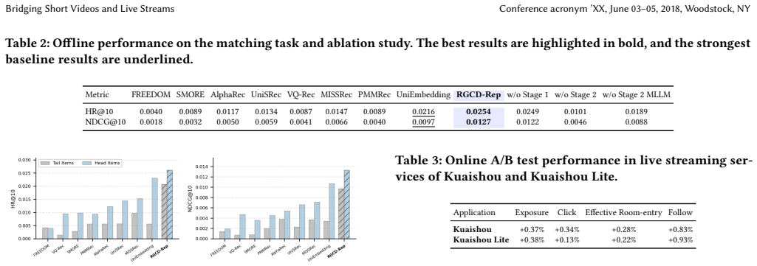Click the 'UniEmbedding' column header in Table 2
This screenshot has height=266, width=757.
click(423, 95)
